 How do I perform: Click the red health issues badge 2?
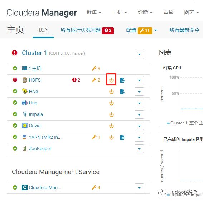click(x=108, y=31)
